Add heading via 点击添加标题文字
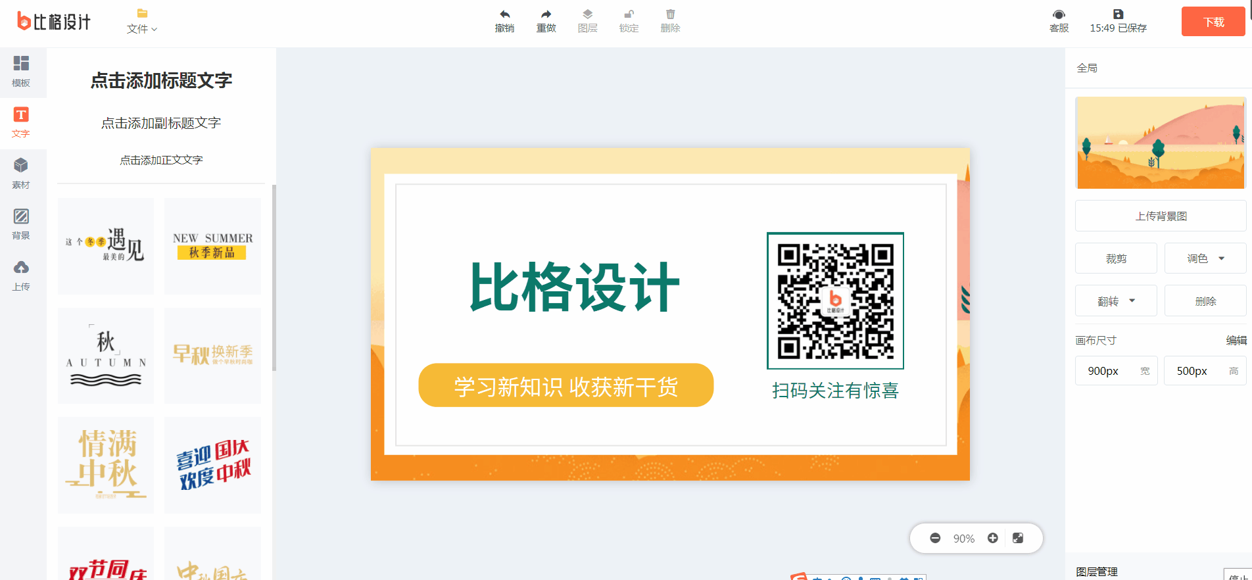Viewport: 1252px width, 580px height. [161, 80]
